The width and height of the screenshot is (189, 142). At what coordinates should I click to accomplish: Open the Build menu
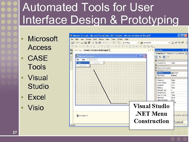95,39
